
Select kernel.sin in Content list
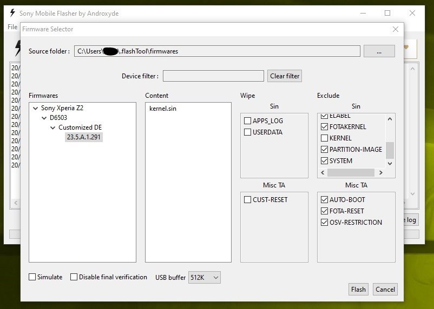click(163, 109)
